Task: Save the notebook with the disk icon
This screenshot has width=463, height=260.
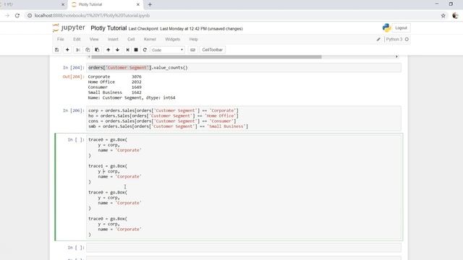Action: pos(57,50)
